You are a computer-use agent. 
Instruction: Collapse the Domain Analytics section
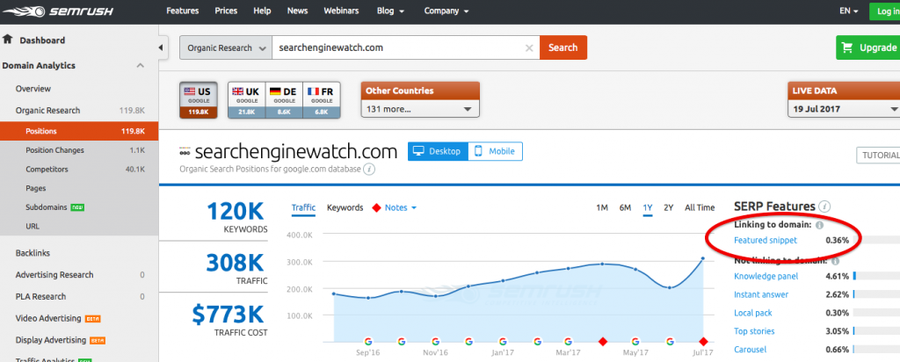click(x=140, y=66)
